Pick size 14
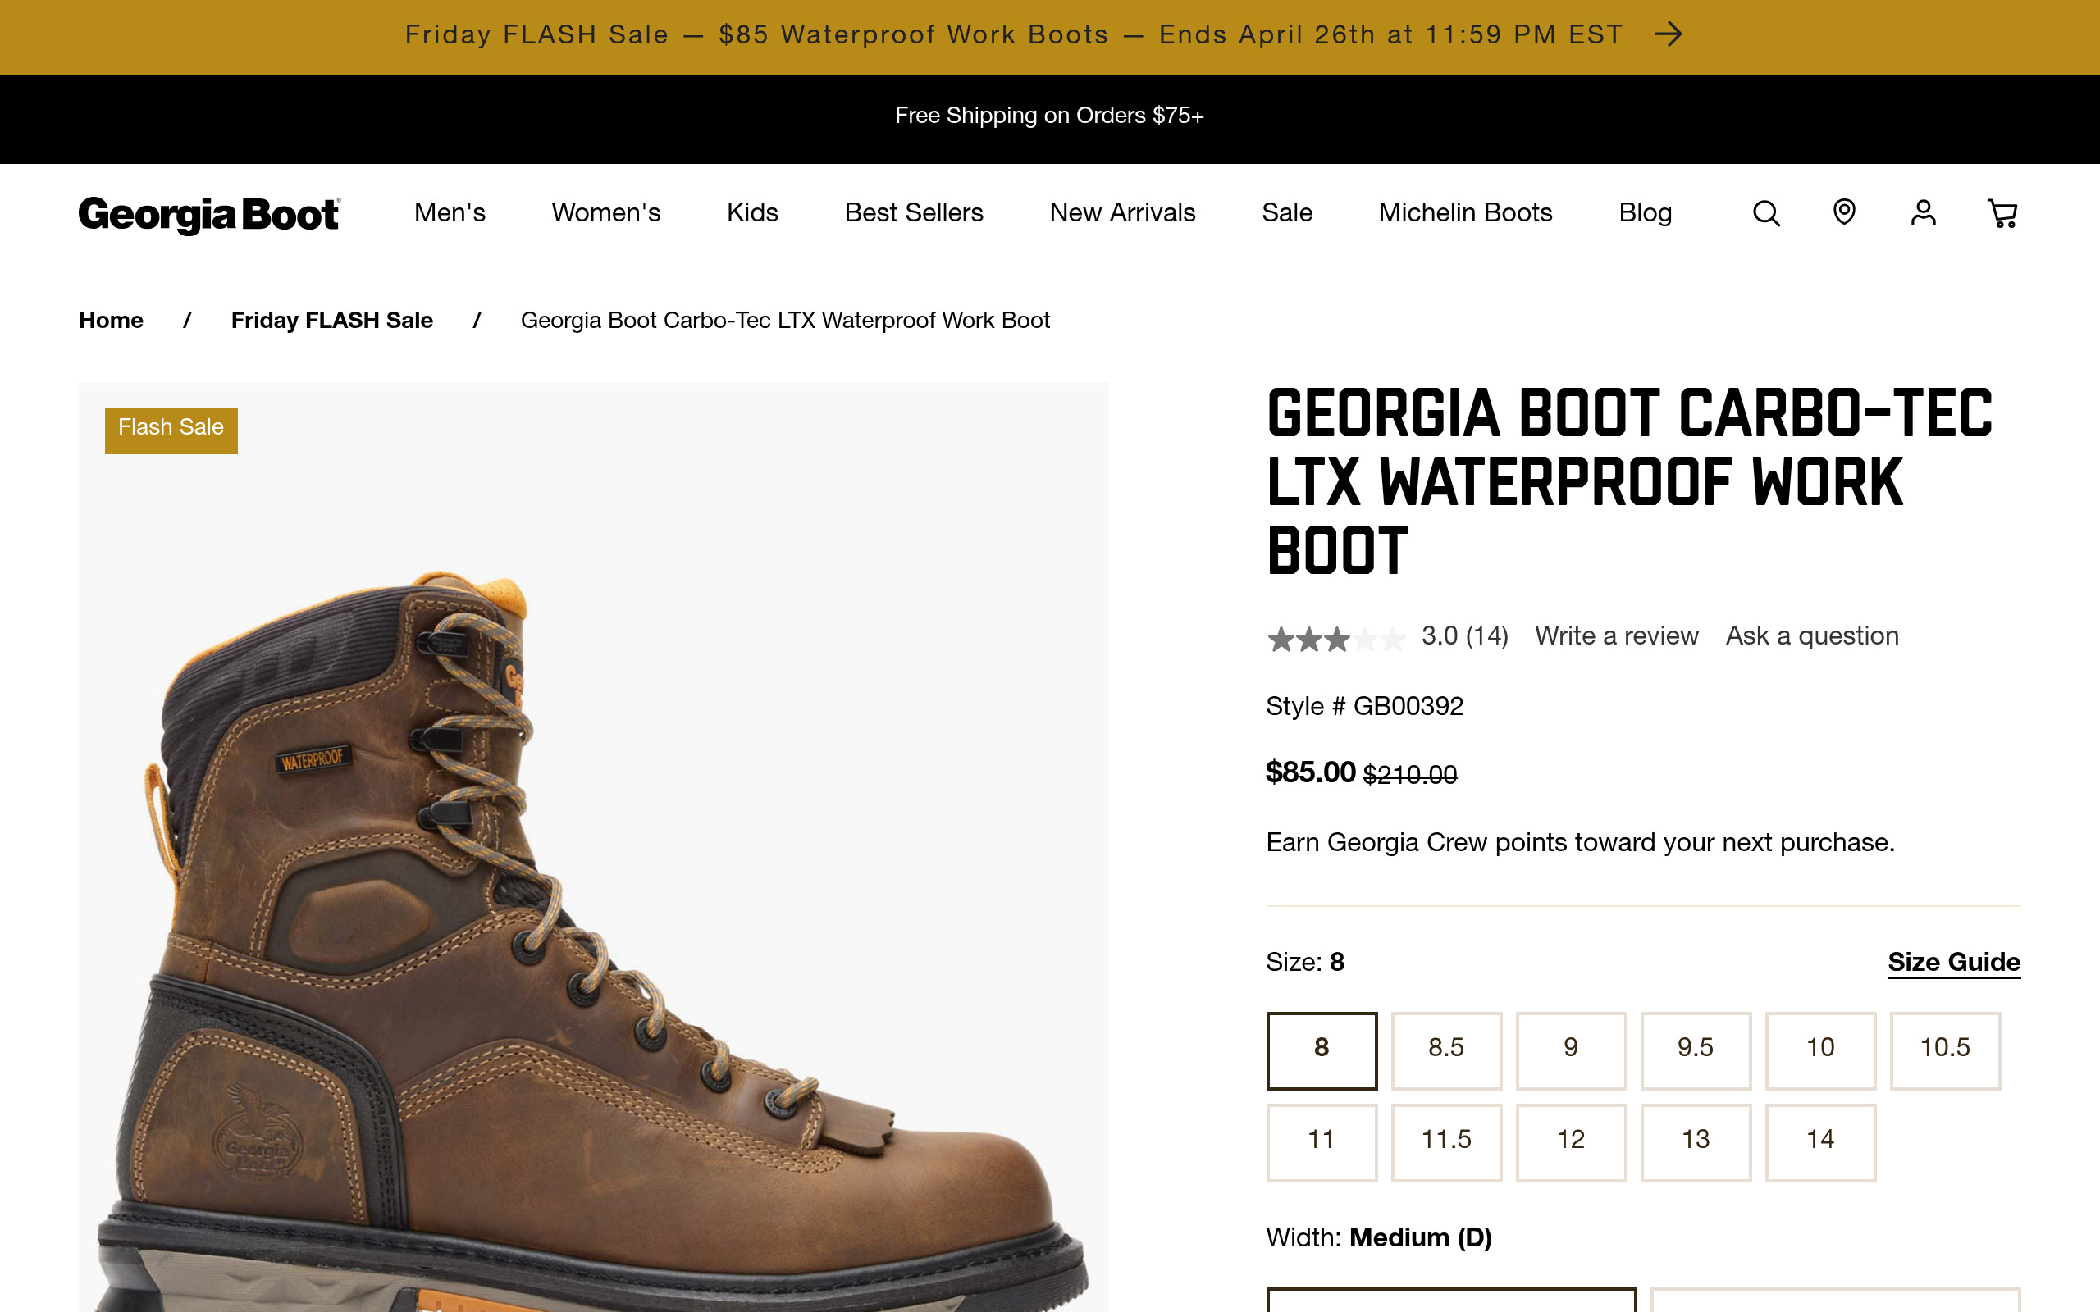This screenshot has width=2100, height=1312. (1819, 1140)
